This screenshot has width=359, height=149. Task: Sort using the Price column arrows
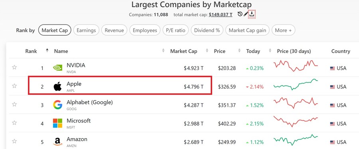(239, 50)
